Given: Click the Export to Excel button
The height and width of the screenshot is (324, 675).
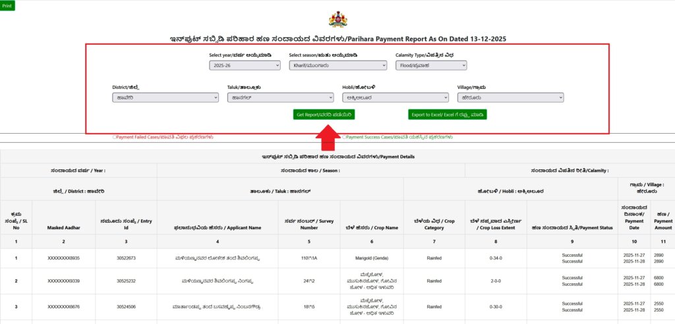Looking at the screenshot, I should point(447,115).
